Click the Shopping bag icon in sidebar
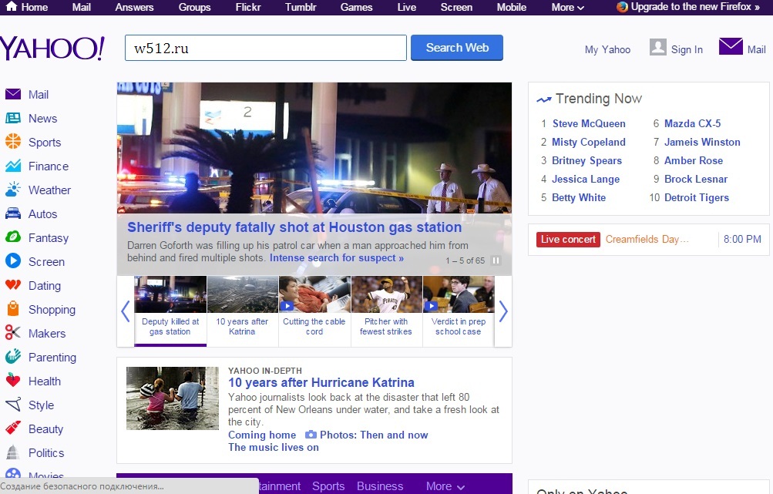Screen dimensions: 773x494 pyautogui.click(x=13, y=308)
